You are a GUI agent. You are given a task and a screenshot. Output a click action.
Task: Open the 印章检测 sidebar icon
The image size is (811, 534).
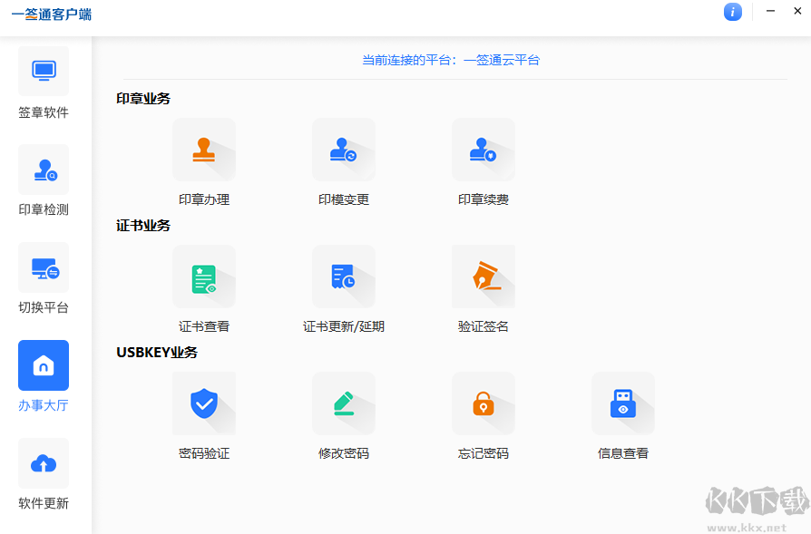pyautogui.click(x=44, y=170)
